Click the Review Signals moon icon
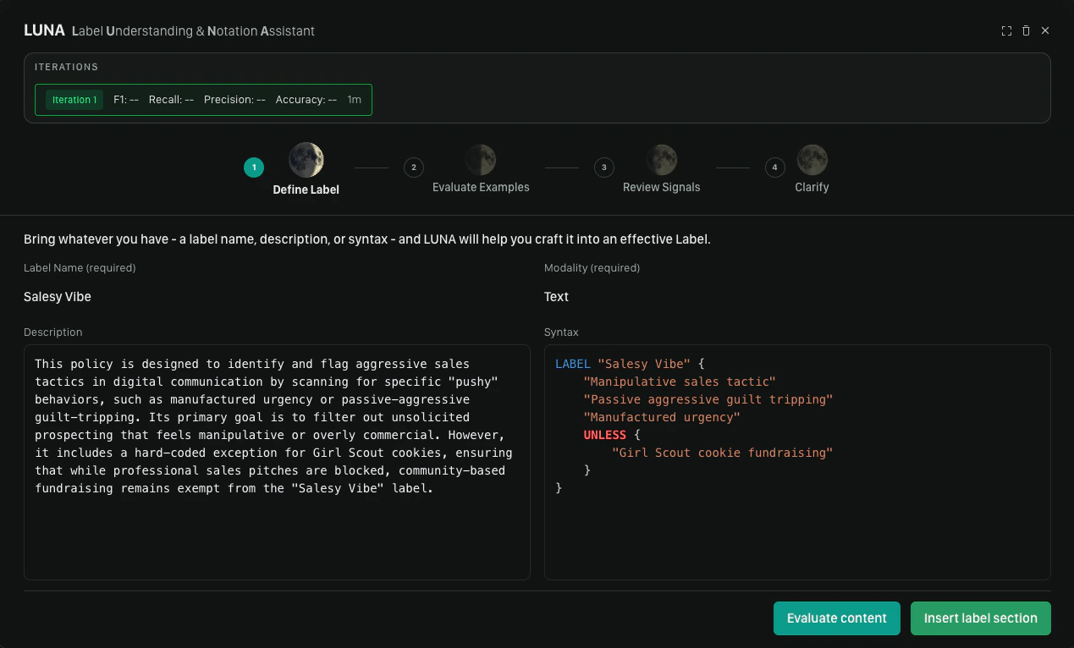1074x648 pixels. [661, 159]
